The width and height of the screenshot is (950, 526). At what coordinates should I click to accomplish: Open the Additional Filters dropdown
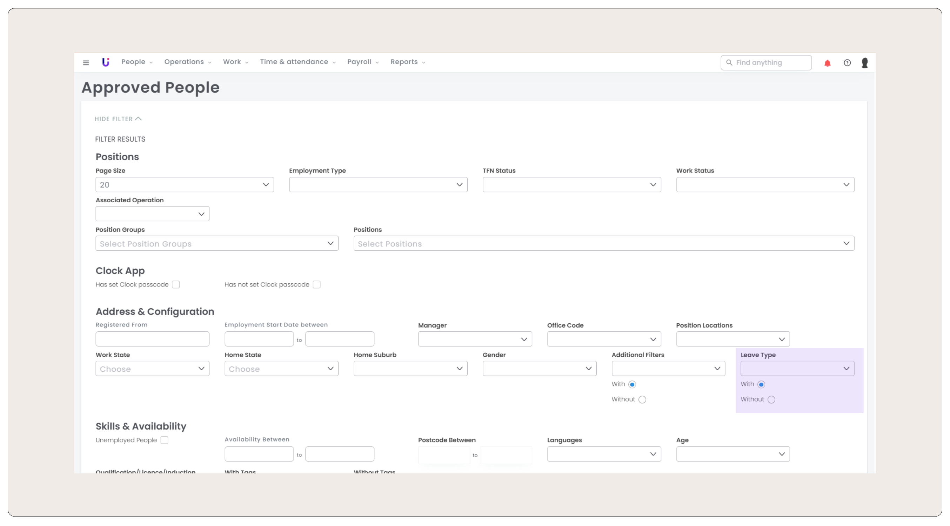668,369
